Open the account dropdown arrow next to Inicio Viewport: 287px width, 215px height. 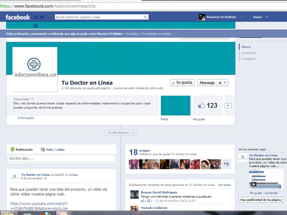tap(267, 17)
